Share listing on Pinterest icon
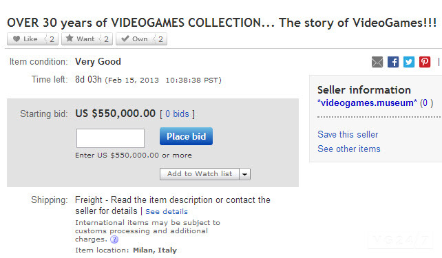 (x=425, y=62)
